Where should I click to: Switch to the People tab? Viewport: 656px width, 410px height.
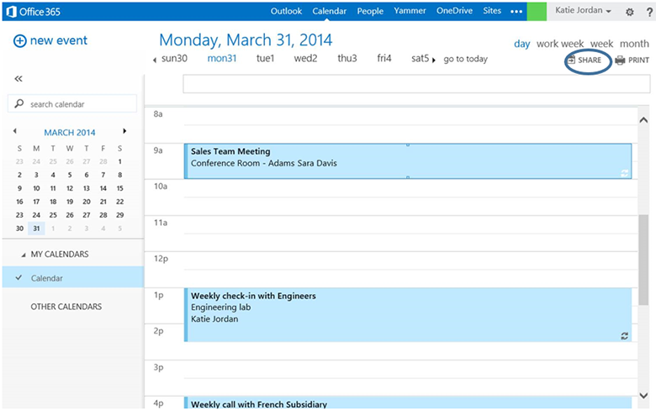(x=370, y=12)
